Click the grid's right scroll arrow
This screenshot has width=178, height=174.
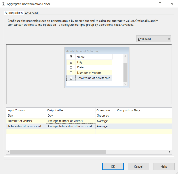point(170,152)
